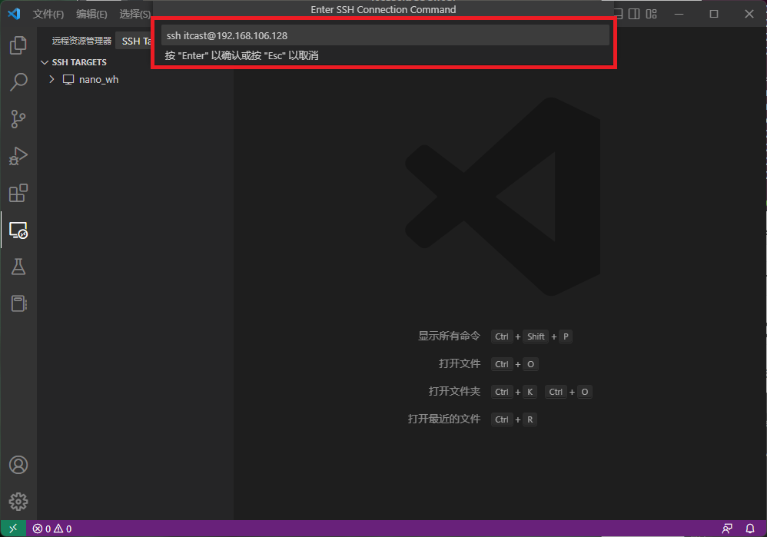The height and width of the screenshot is (537, 767).
Task: Toggle the secondary side bar layout icon
Action: pos(634,14)
